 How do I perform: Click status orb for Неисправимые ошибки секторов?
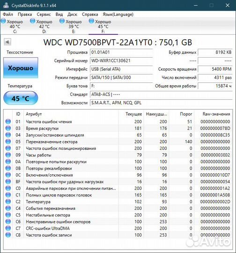pyautogui.click(x=8, y=222)
